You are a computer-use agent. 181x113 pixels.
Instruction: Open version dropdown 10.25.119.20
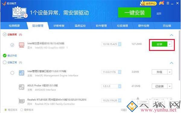[x=120, y=100]
